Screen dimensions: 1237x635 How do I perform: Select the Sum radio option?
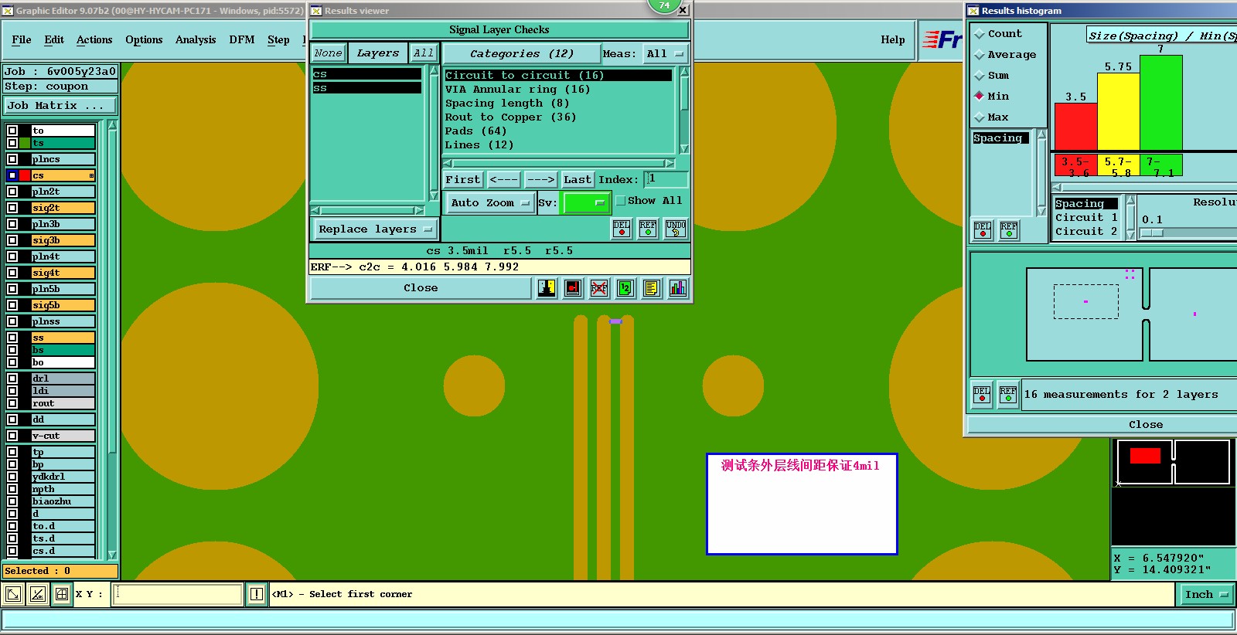click(980, 76)
